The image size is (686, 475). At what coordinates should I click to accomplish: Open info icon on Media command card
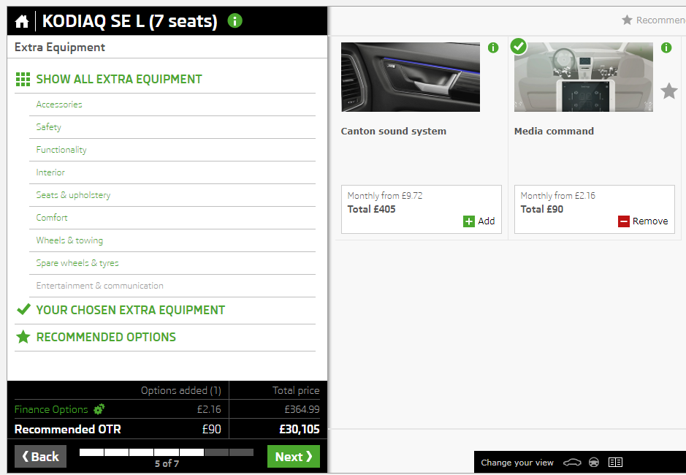tap(666, 47)
